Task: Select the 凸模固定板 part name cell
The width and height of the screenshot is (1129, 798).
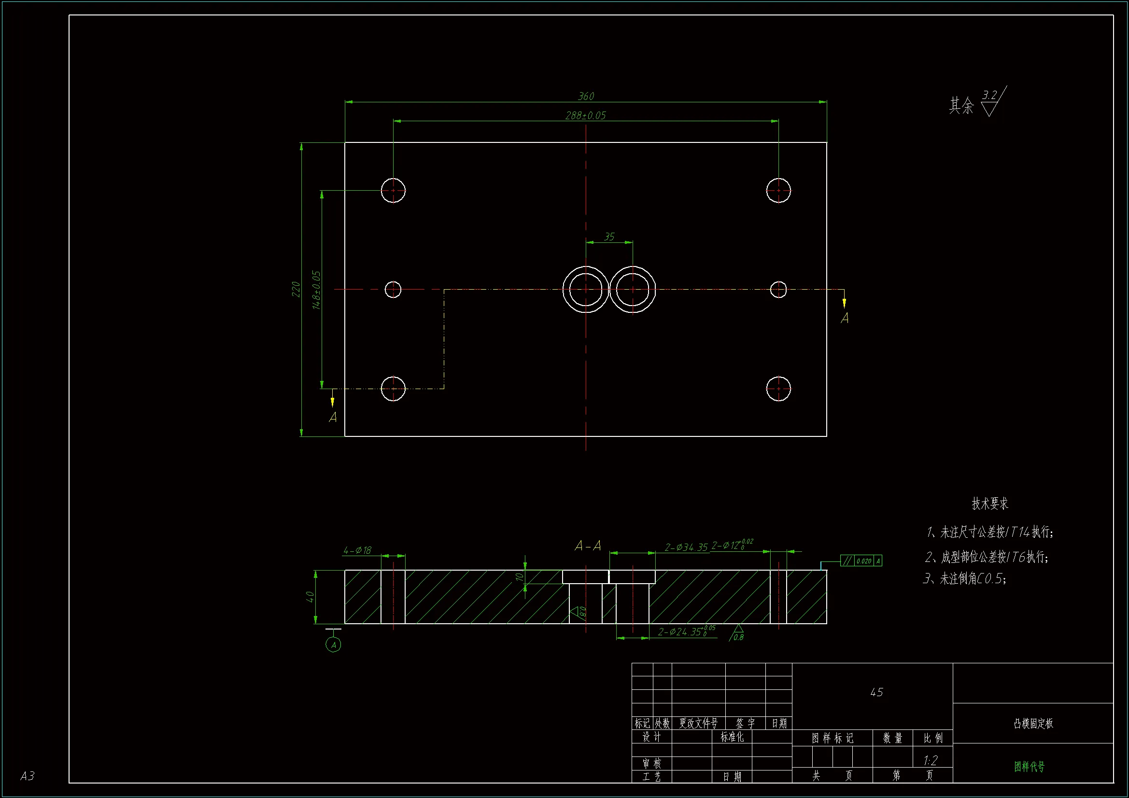Action: 1033,723
